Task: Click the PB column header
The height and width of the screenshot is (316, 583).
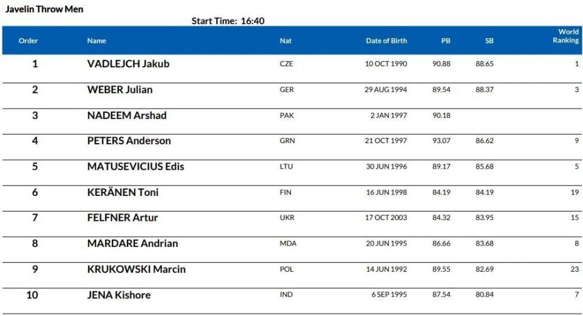Action: pyautogui.click(x=446, y=41)
